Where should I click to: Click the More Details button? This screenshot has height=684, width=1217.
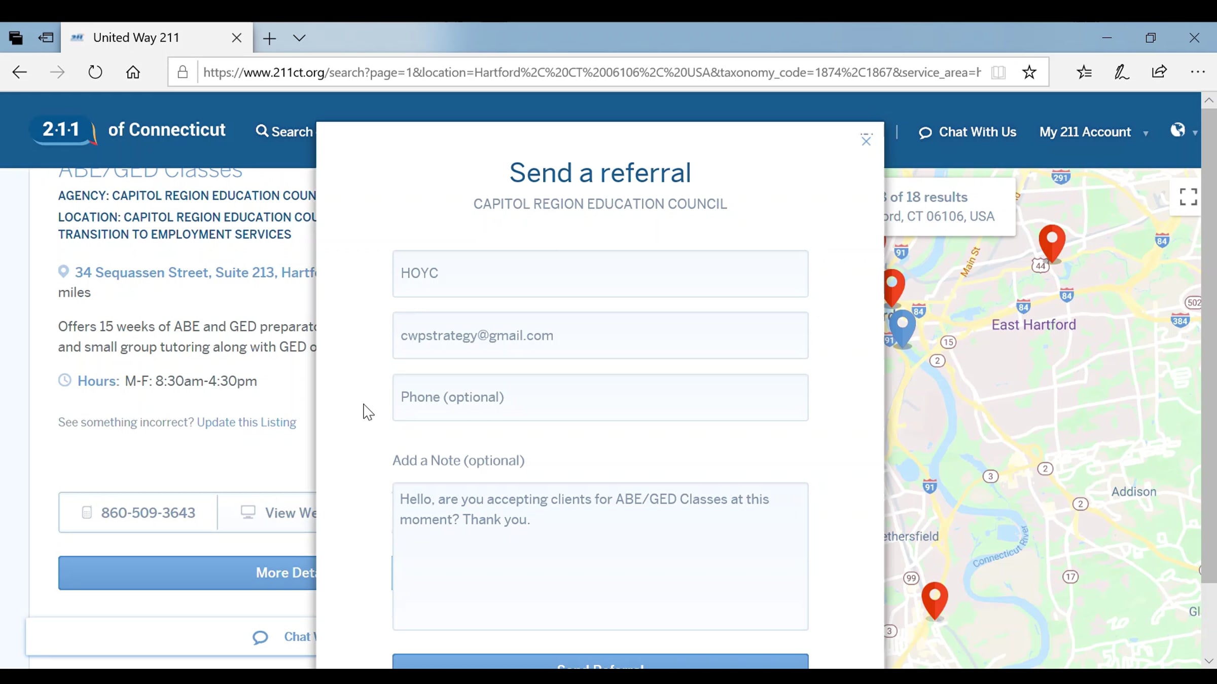pos(188,573)
